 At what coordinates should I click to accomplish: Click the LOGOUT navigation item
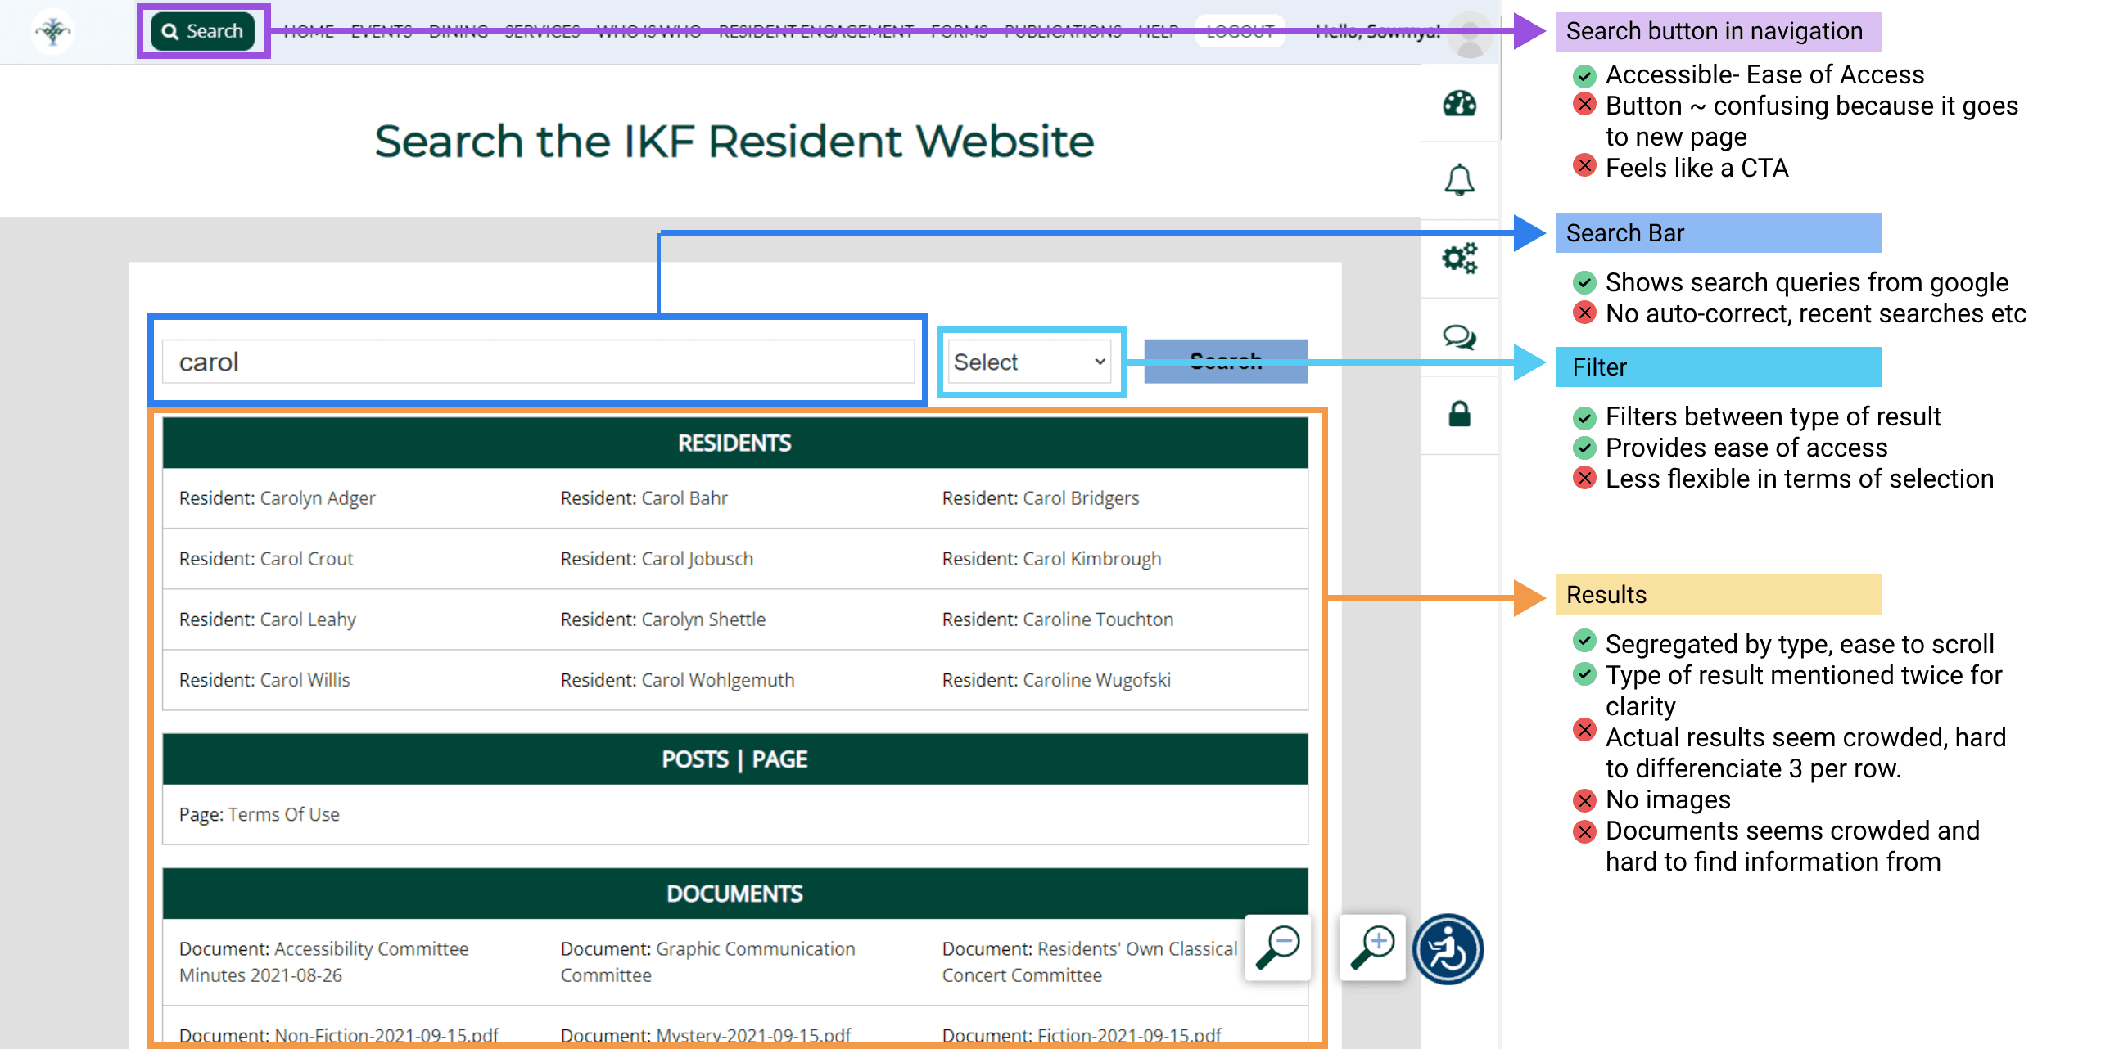(x=1239, y=31)
